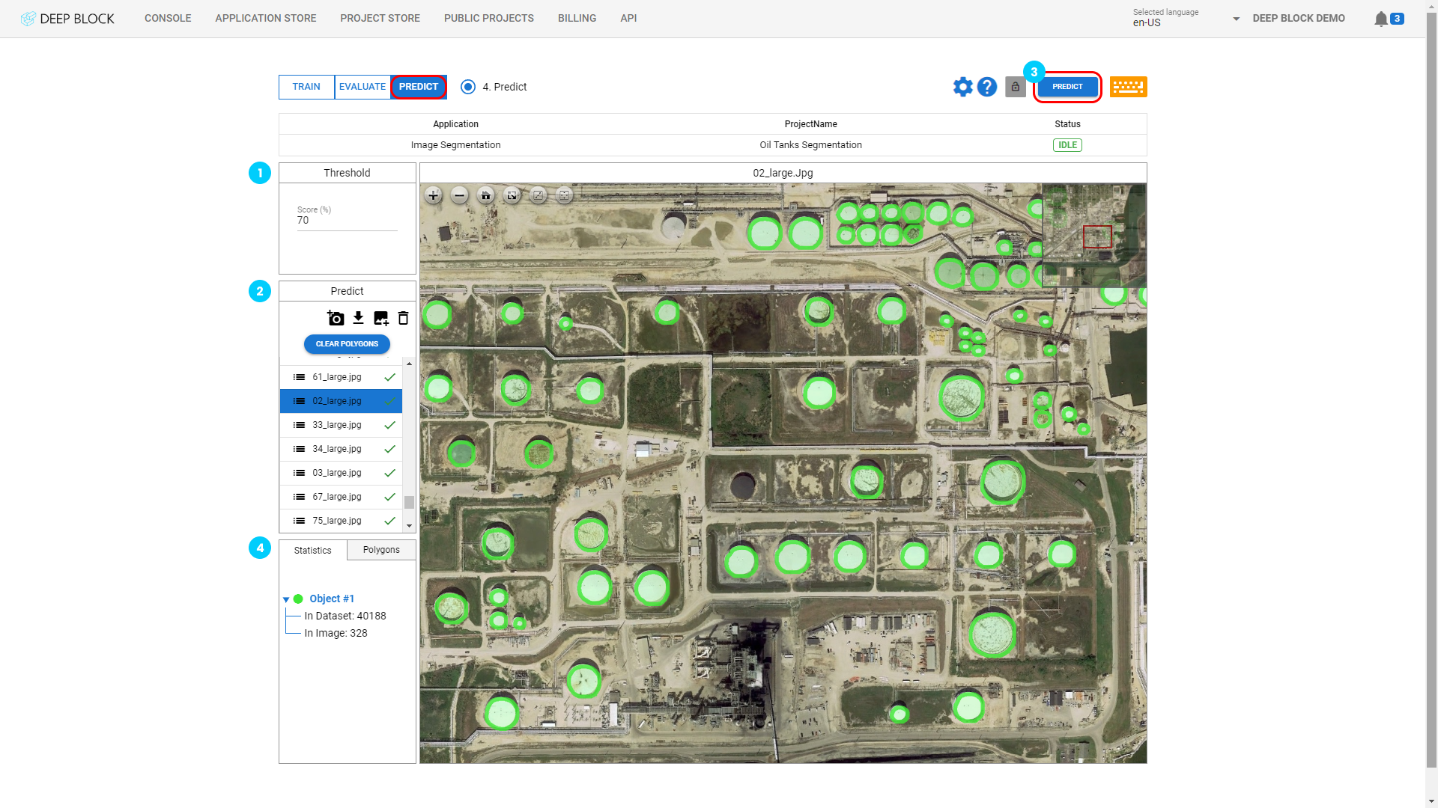This screenshot has width=1438, height=808.
Task: Click the CLEAR POLYGONS button
Action: point(347,343)
